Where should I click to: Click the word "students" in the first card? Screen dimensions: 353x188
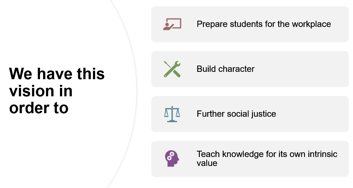[246, 24]
